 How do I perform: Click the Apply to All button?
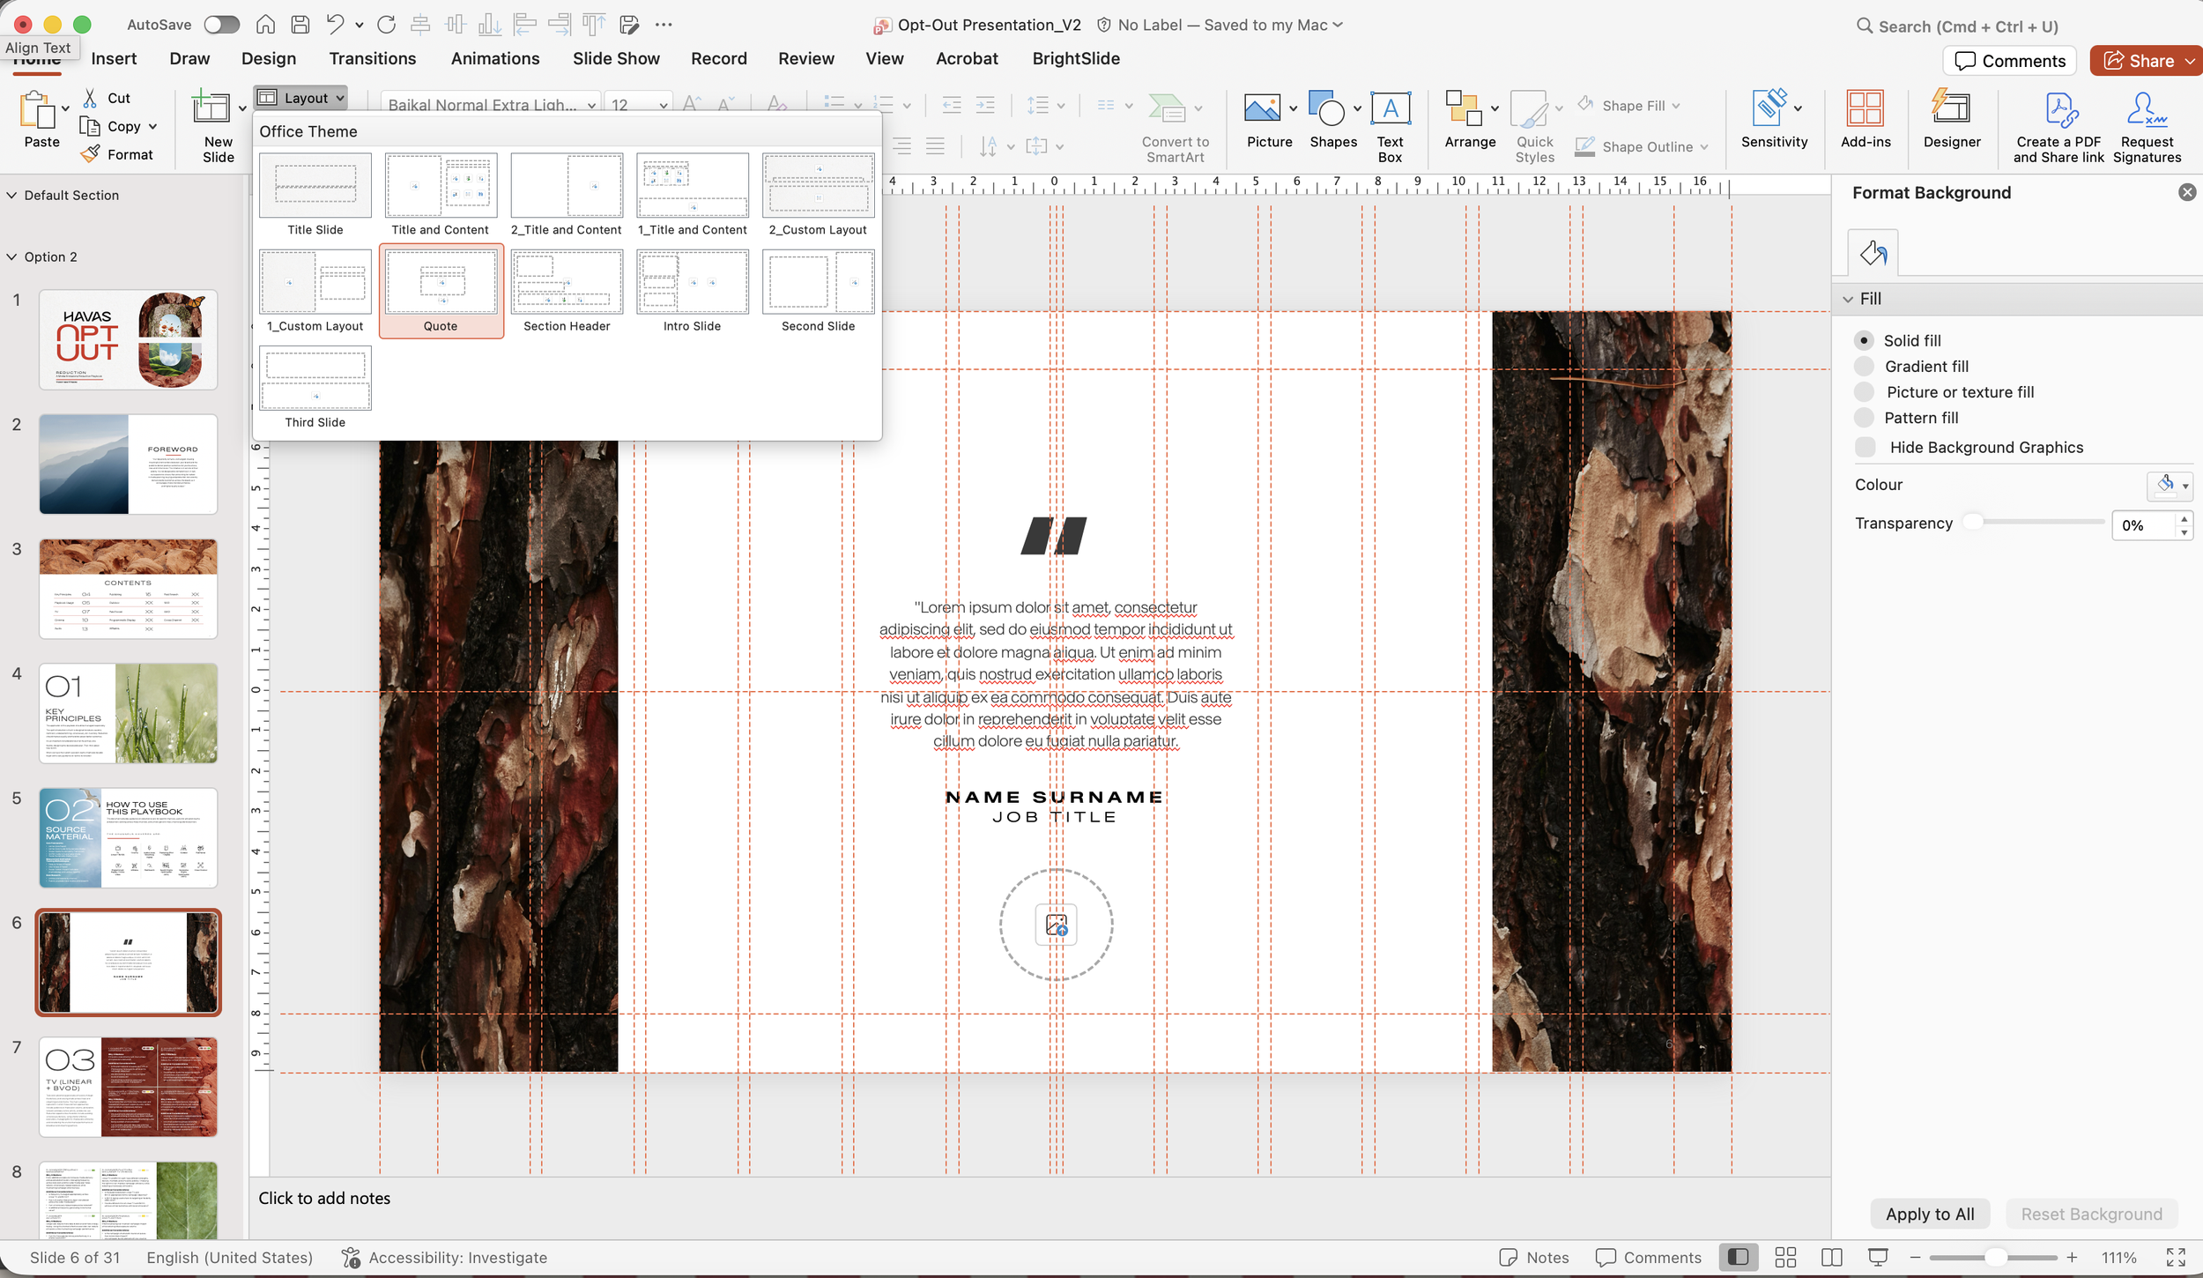pyautogui.click(x=1930, y=1214)
